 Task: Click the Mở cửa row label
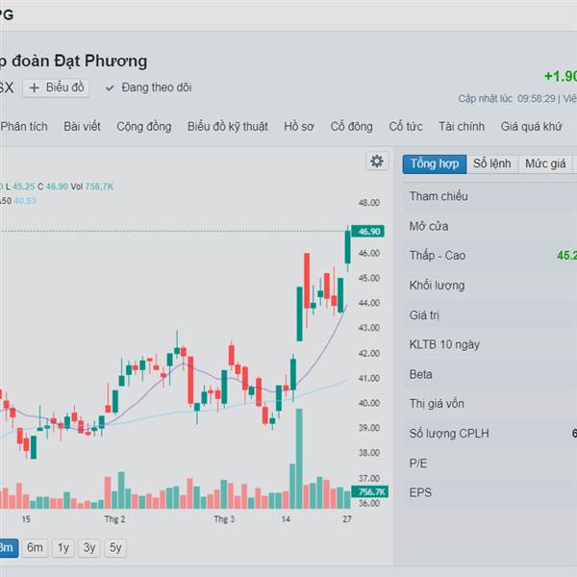coord(429,226)
